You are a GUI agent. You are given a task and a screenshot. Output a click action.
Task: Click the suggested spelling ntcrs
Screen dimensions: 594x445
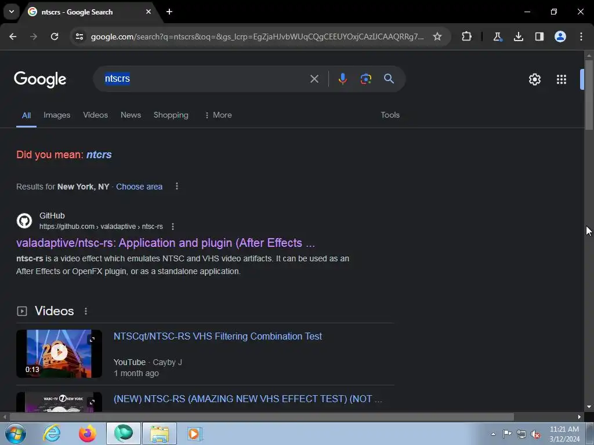coord(99,155)
